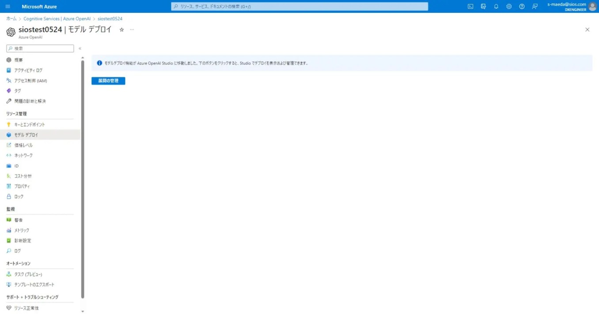Open メトリック under 監視
Image resolution: width=599 pixels, height=314 pixels.
22,230
